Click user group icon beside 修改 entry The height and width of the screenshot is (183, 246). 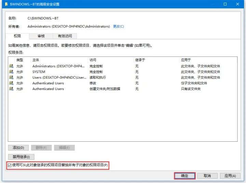(x=11, y=83)
